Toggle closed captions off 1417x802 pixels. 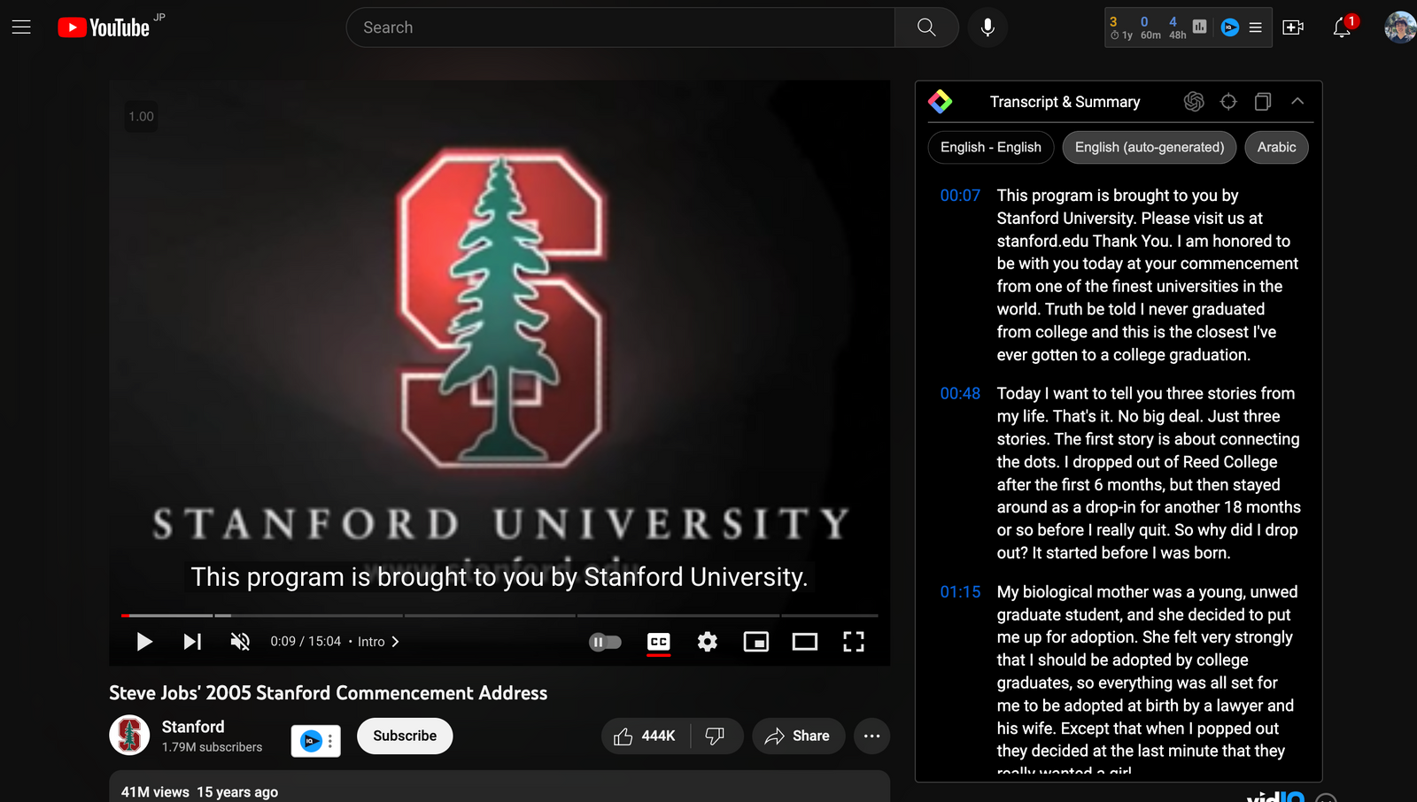point(659,642)
